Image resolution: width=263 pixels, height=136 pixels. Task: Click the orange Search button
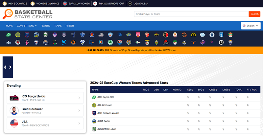(254, 14)
